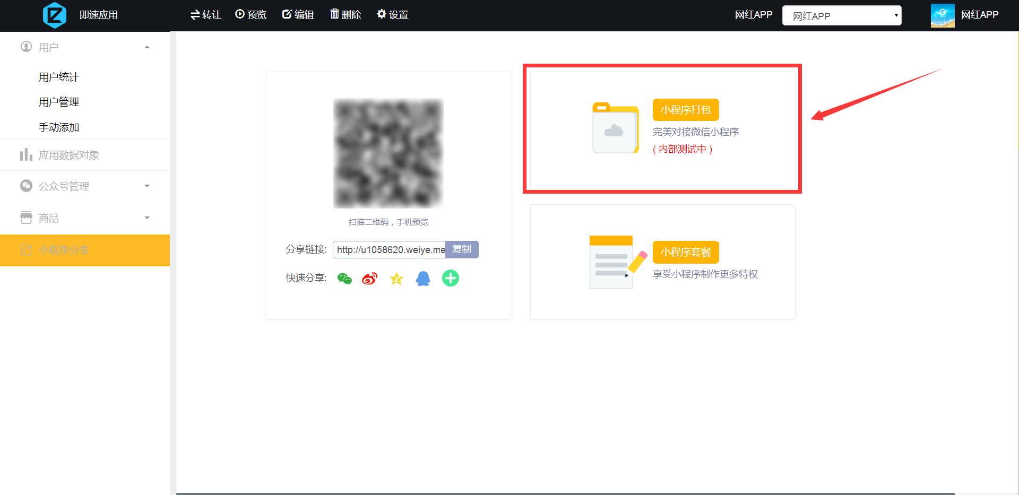Expand the 商品 section arrow

pos(147,218)
